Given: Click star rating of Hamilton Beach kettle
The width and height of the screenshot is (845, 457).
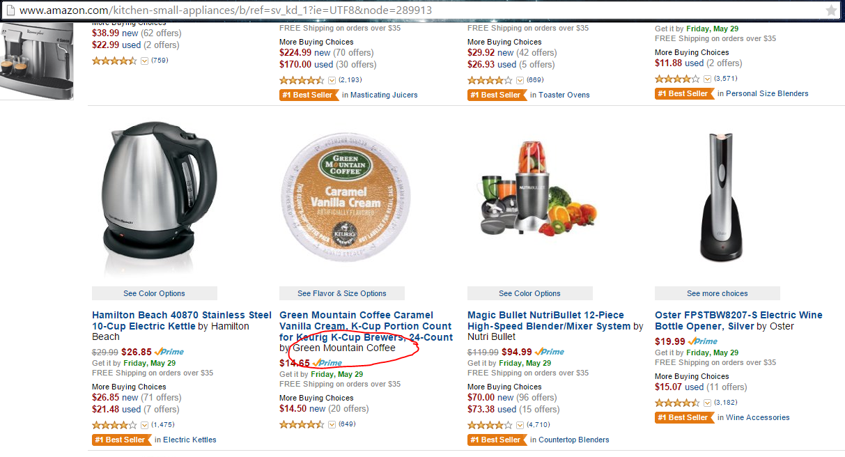Looking at the screenshot, I should (114, 425).
